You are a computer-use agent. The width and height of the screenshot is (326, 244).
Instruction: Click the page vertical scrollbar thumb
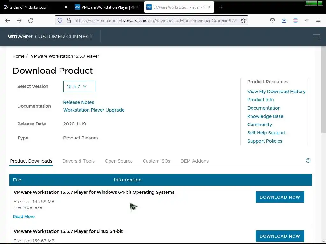click(x=323, y=89)
